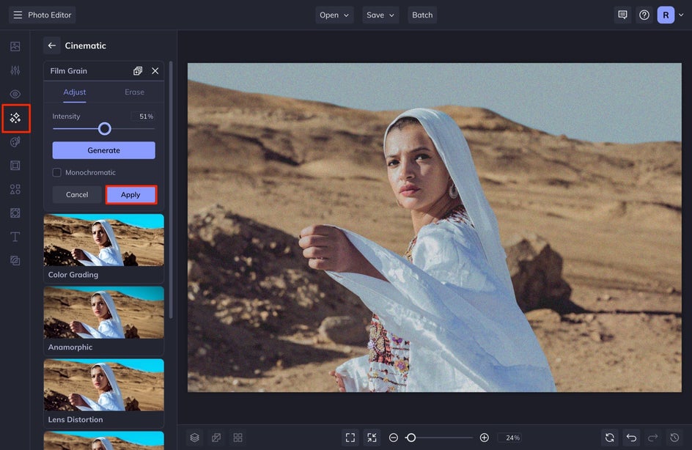Open the R user account avatar
Viewport: 692px width, 450px height.
click(666, 15)
